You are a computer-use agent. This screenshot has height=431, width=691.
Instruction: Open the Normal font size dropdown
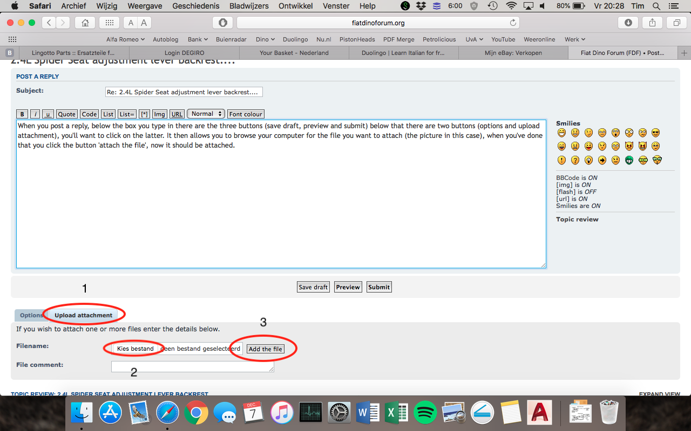[x=206, y=114]
